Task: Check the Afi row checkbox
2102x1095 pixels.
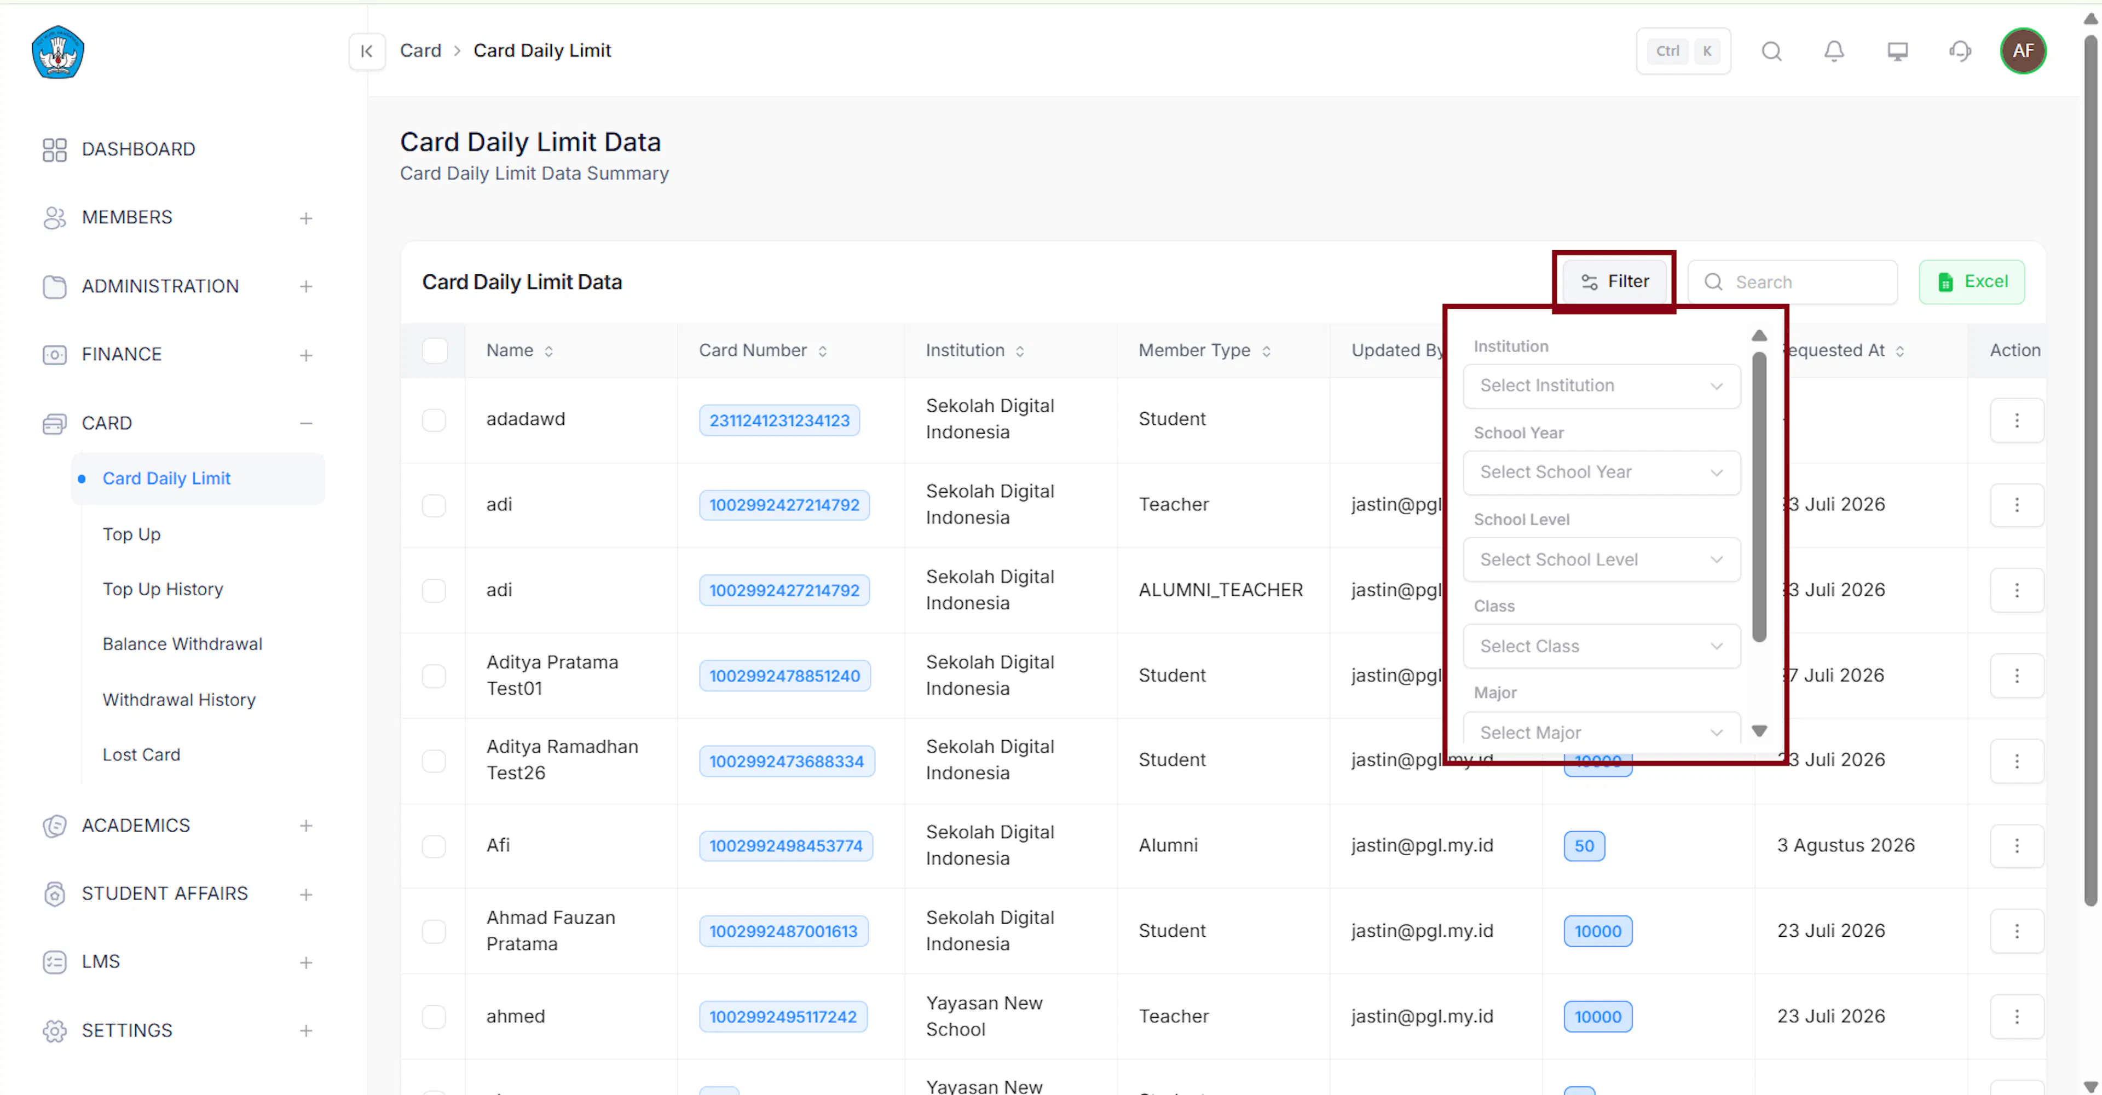Action: (434, 846)
